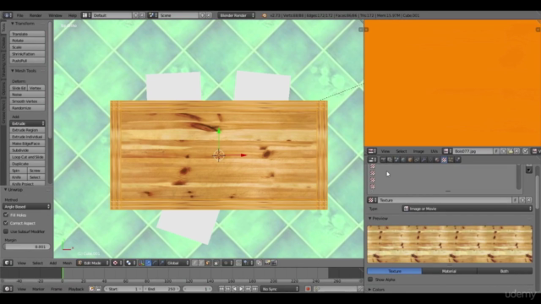The width and height of the screenshot is (541, 304).
Task: Jump to the timeline start frame
Action: coord(221,289)
